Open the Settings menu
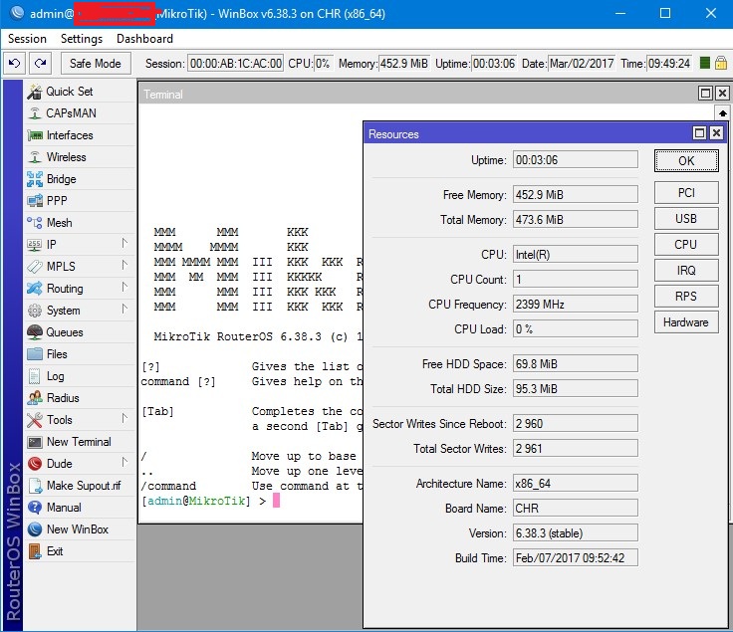 (x=82, y=39)
